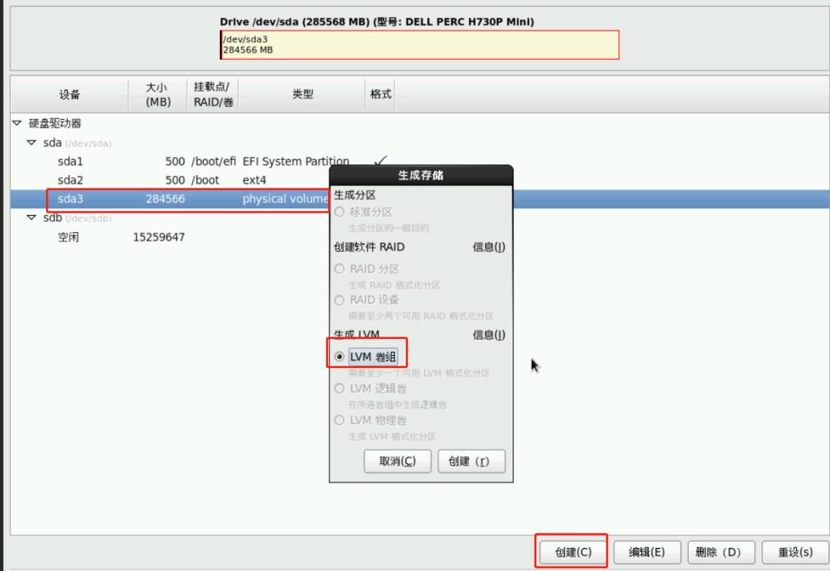Click the 格式 column header
The image size is (830, 571).
pos(380,95)
